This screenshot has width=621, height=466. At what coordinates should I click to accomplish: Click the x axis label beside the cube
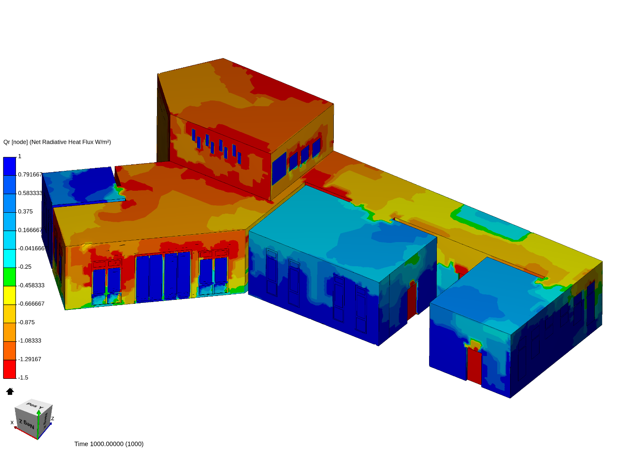coord(12,422)
